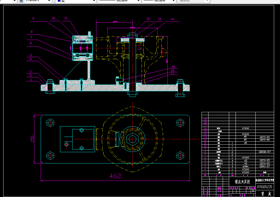Screen dimensions: 280x197
Task: Select the 462 length dimension text
Action: [115, 176]
